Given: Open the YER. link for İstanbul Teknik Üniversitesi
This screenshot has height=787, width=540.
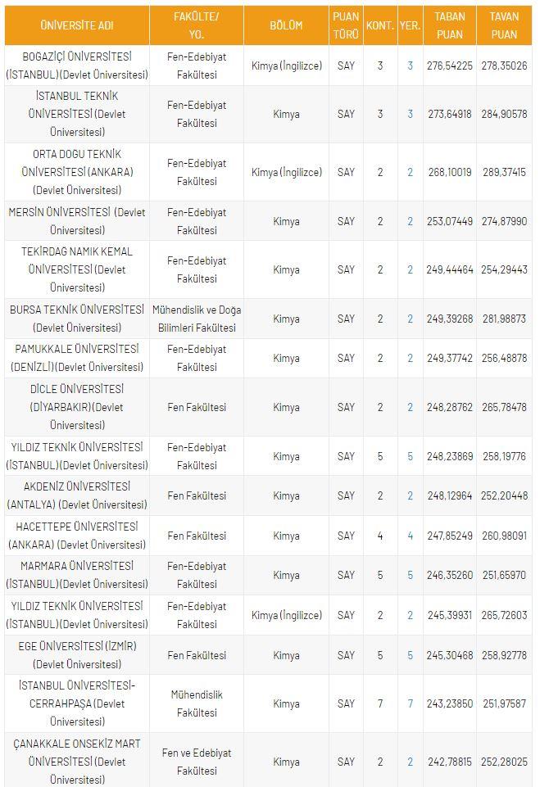Looking at the screenshot, I should tap(411, 115).
